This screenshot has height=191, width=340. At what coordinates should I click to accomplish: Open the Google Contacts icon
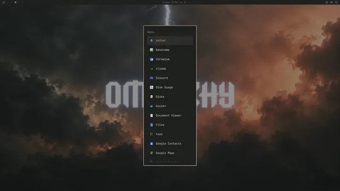click(x=151, y=144)
